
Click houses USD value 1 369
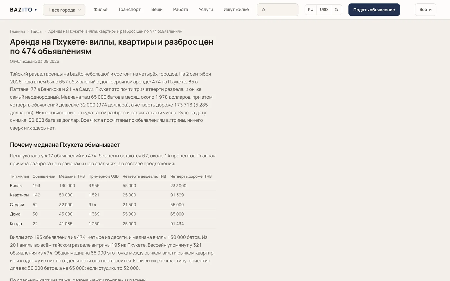[94, 214]
